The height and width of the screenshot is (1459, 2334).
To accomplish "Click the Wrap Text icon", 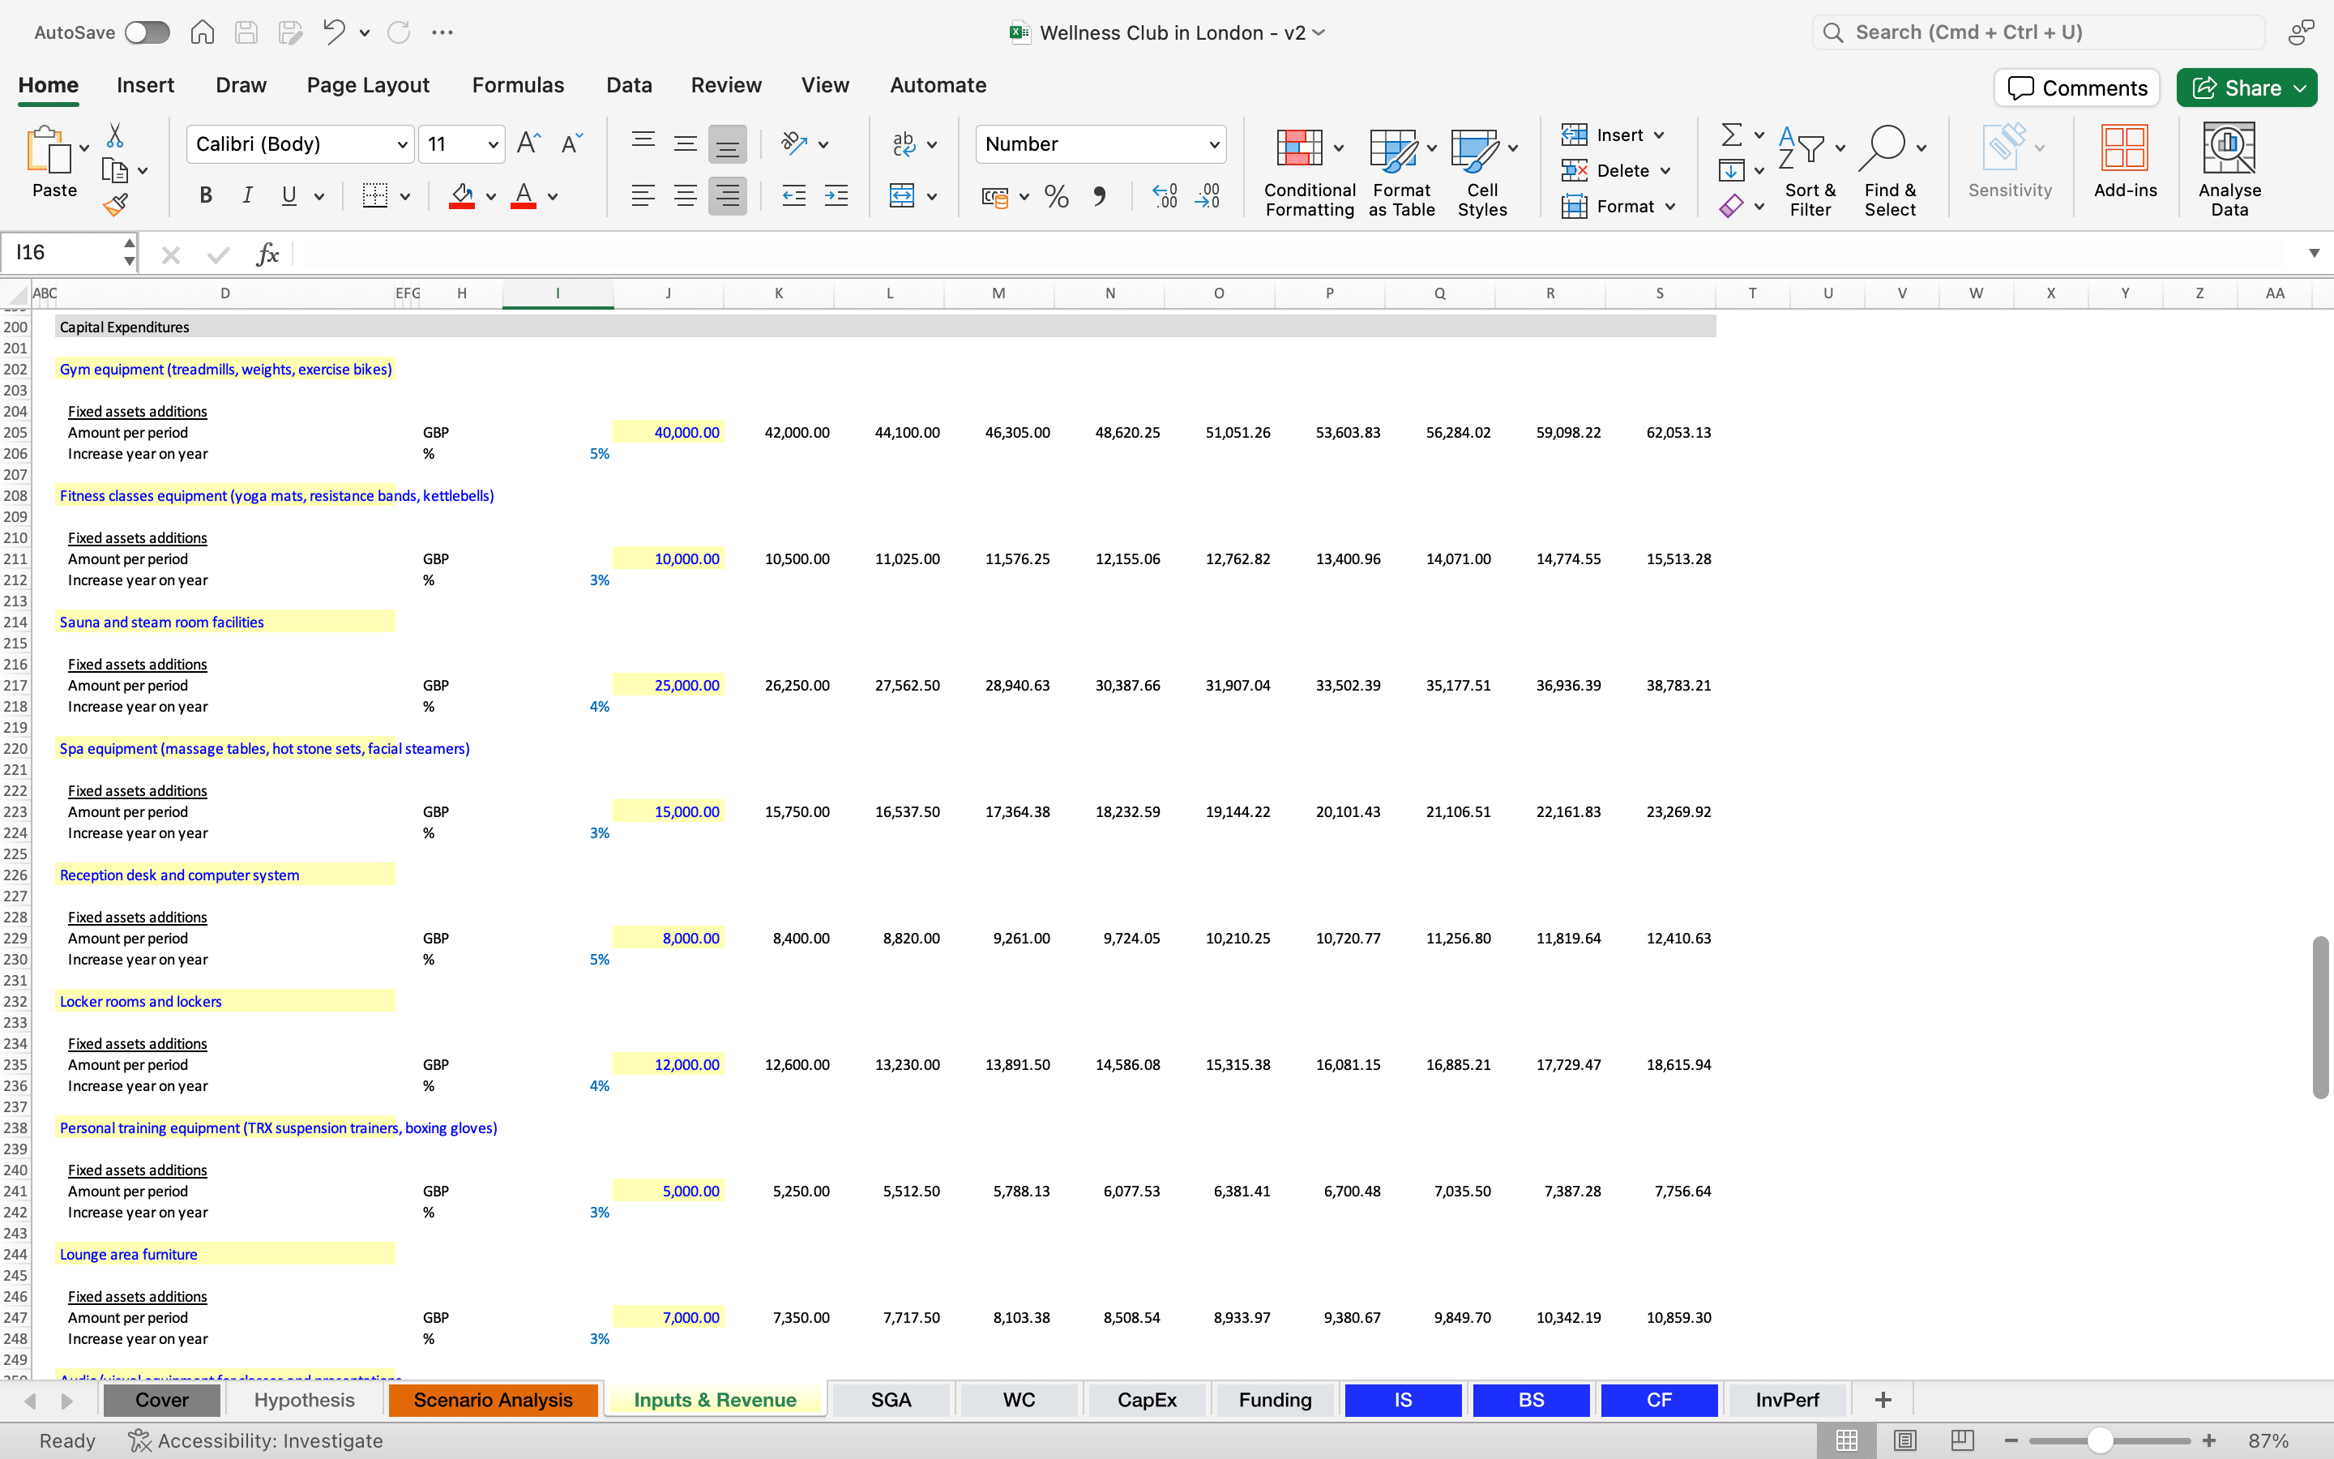I will (x=904, y=143).
